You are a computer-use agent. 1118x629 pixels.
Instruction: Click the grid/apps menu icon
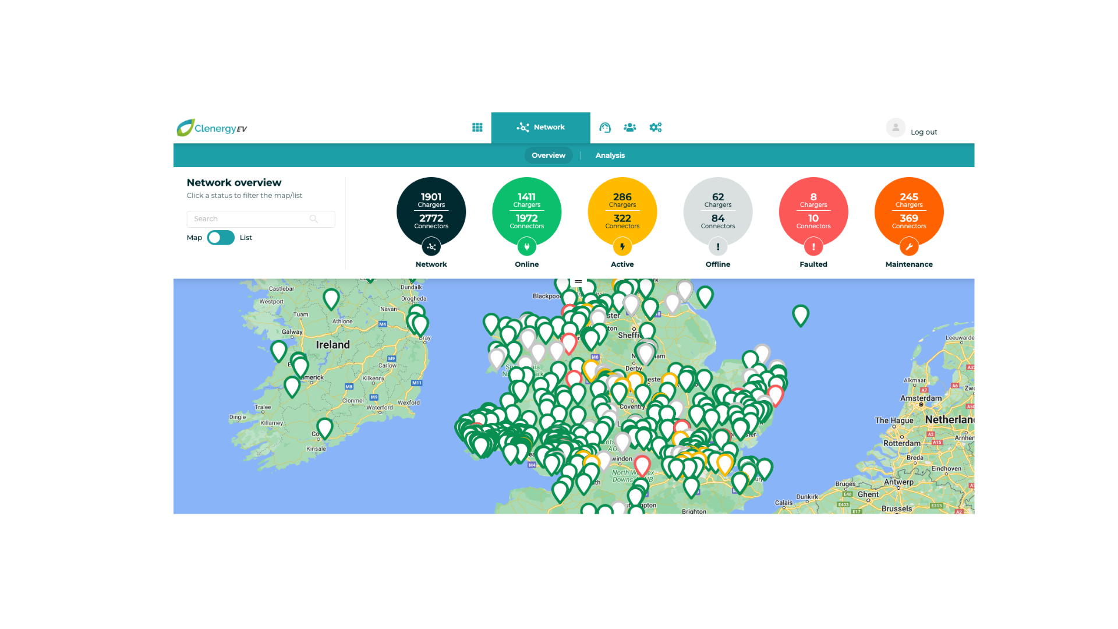(477, 126)
